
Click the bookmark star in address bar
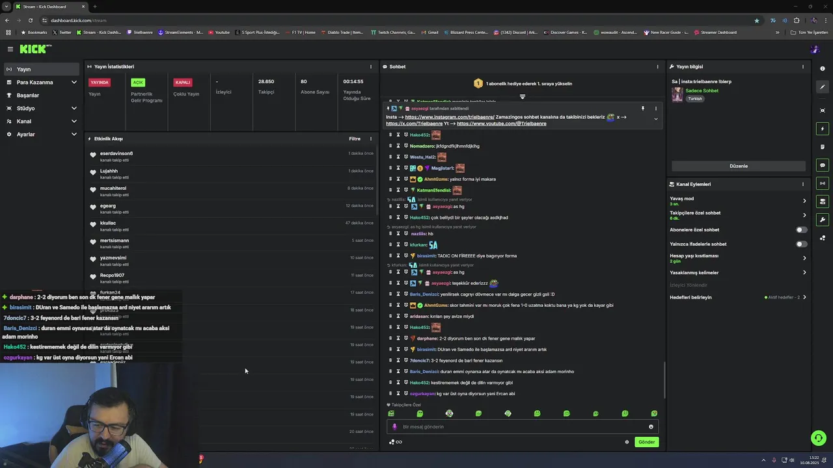756,20
